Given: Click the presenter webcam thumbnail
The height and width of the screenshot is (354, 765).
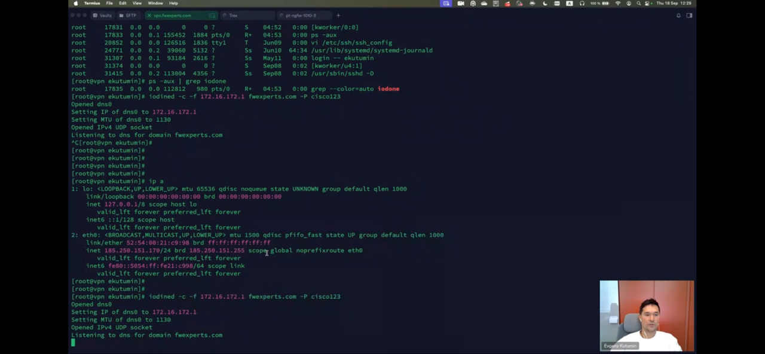Looking at the screenshot, I should (647, 316).
